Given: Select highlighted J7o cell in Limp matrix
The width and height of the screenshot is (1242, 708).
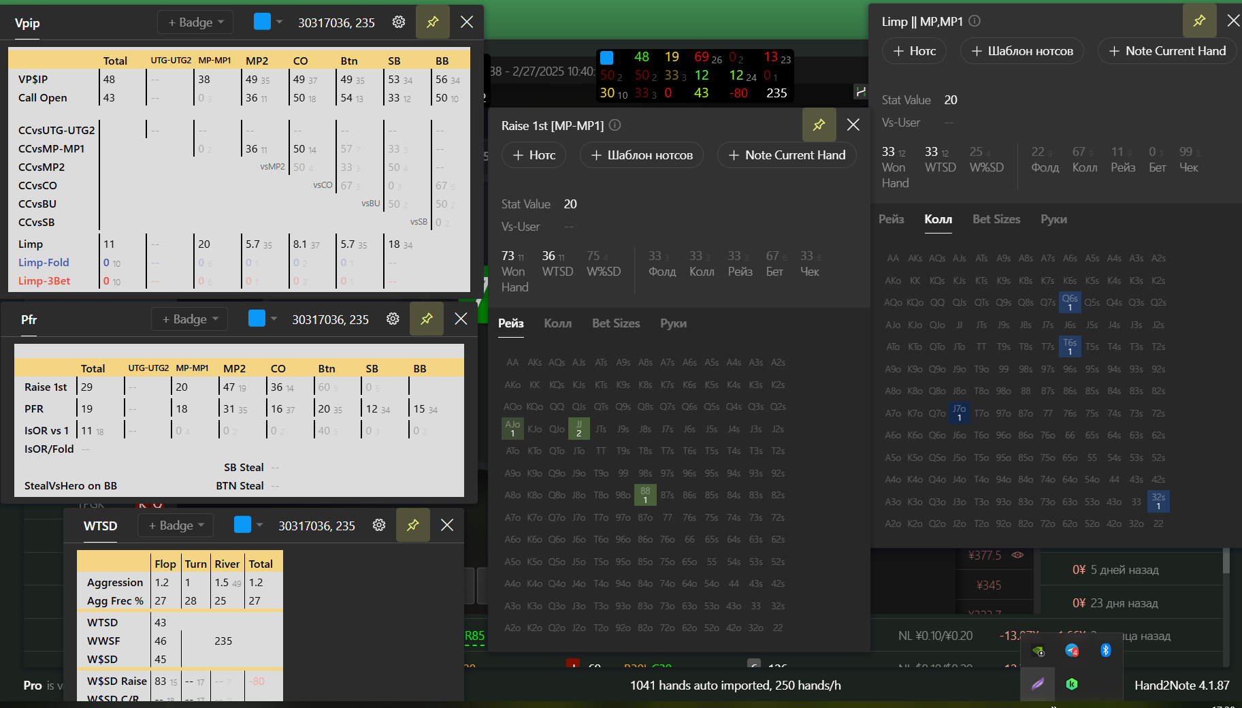Looking at the screenshot, I should point(959,413).
